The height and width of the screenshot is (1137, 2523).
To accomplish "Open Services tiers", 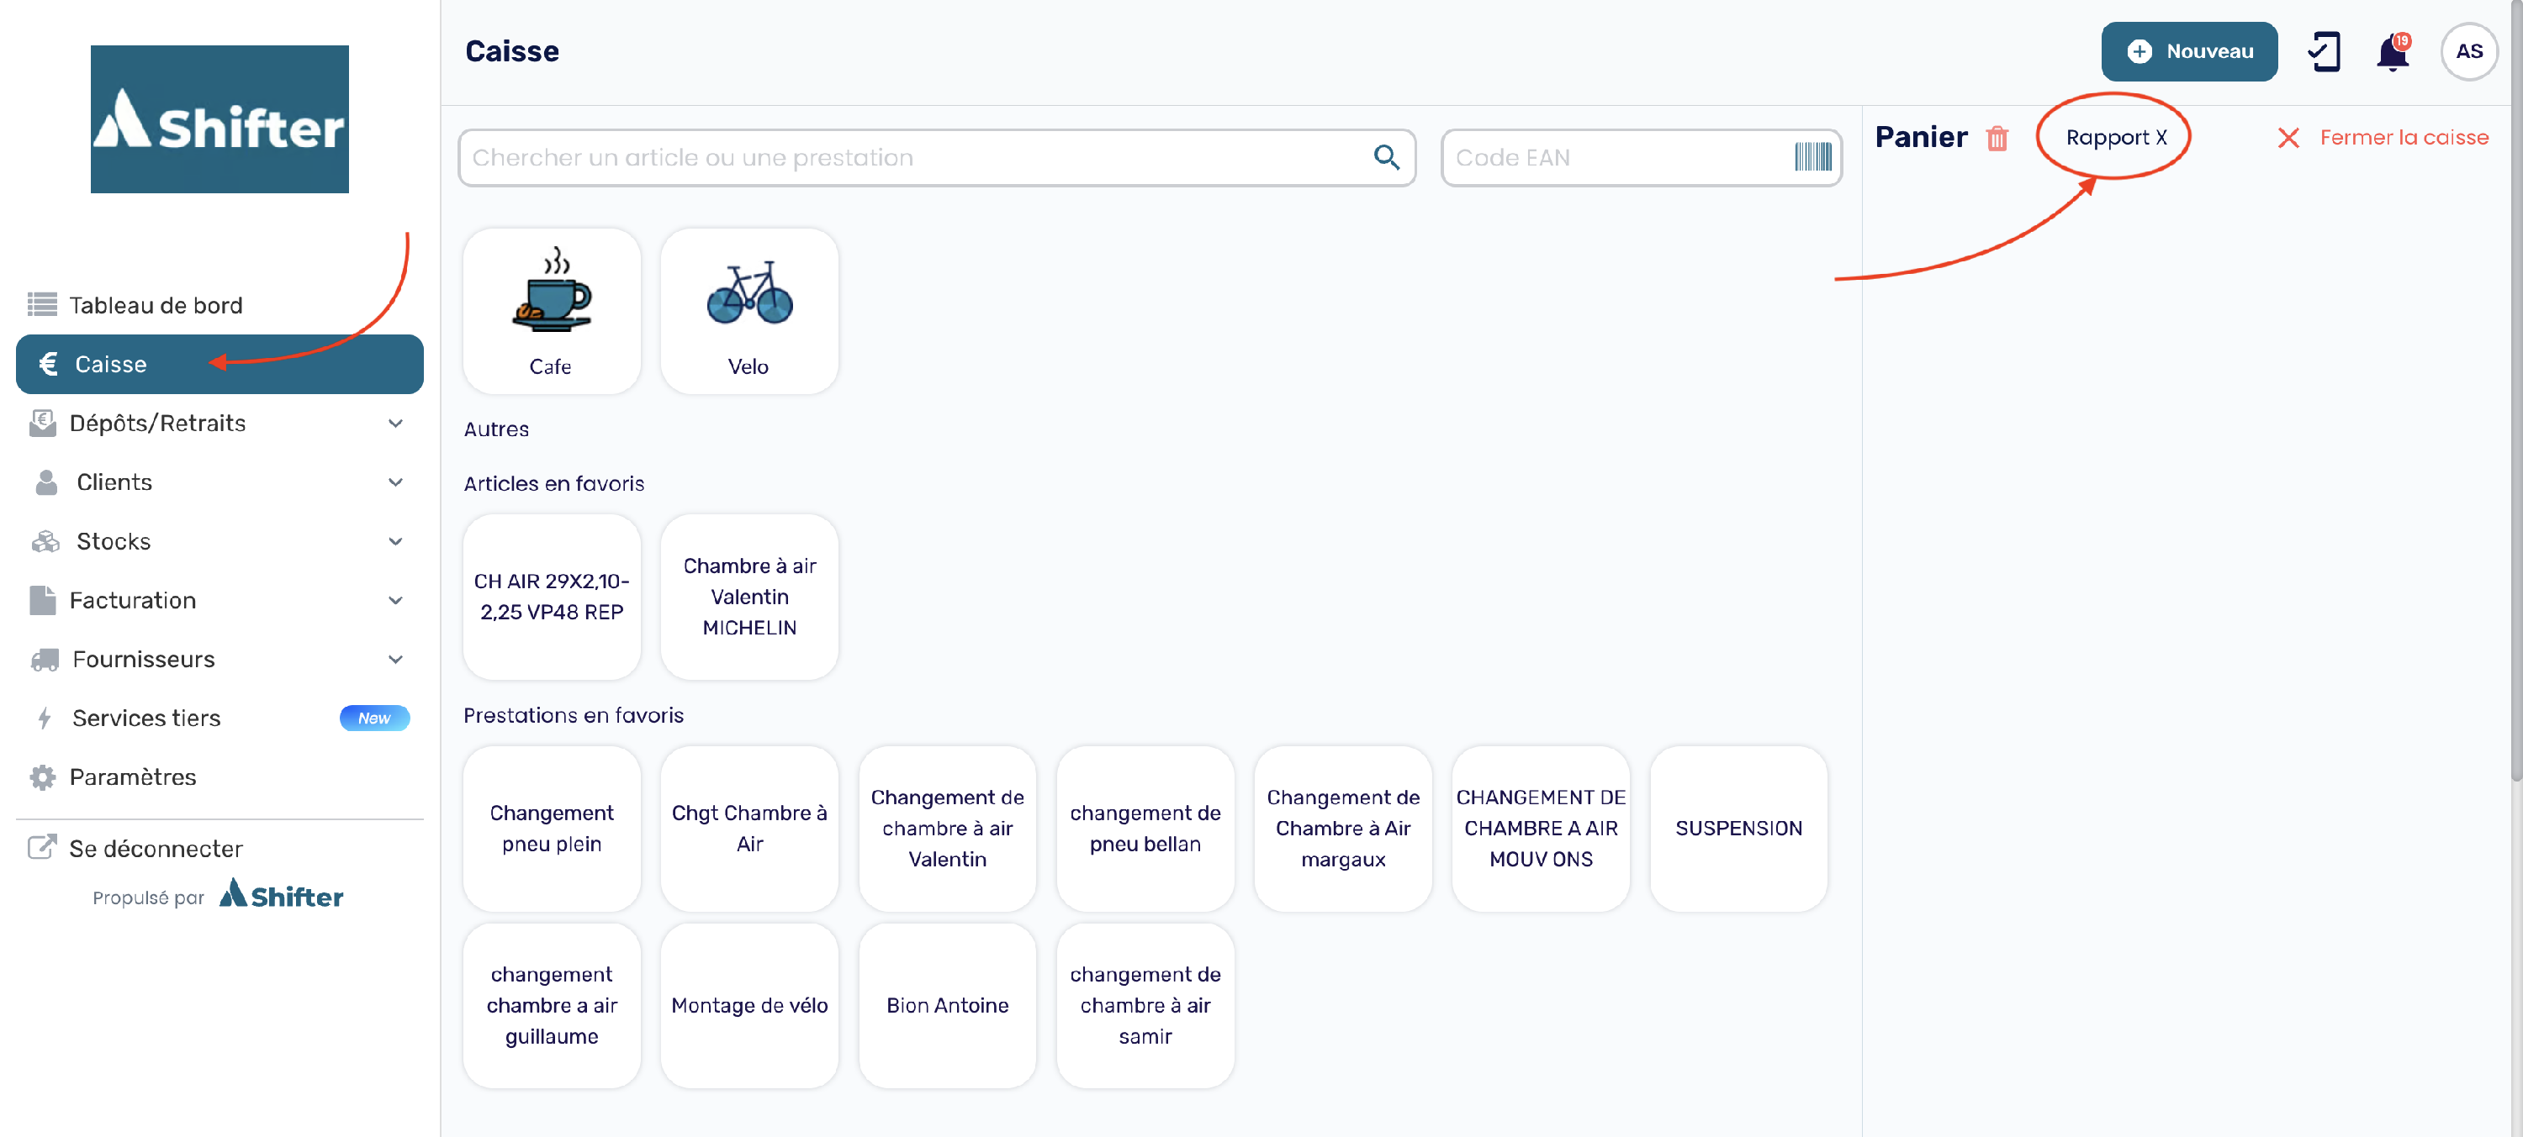I will [x=220, y=719].
